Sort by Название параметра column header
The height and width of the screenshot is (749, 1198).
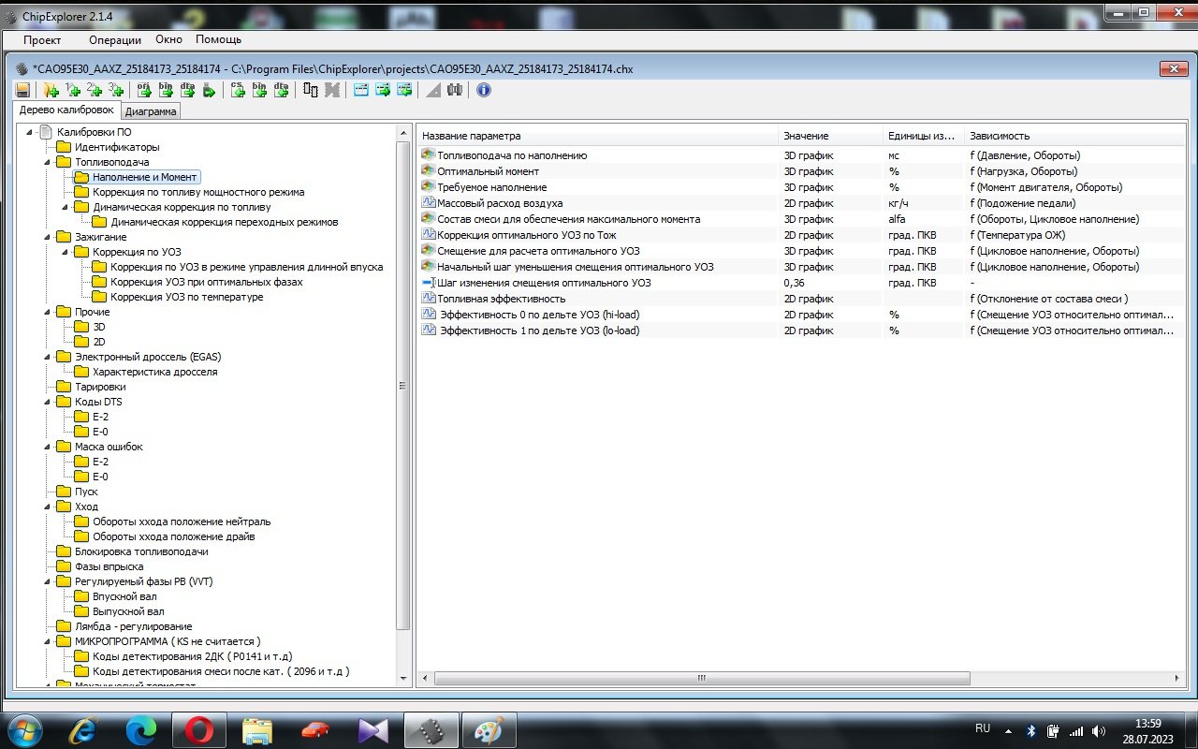[x=471, y=136]
